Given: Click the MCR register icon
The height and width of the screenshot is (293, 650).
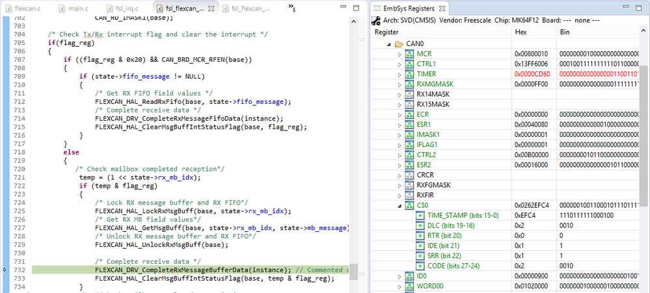Looking at the screenshot, I should (x=409, y=54).
